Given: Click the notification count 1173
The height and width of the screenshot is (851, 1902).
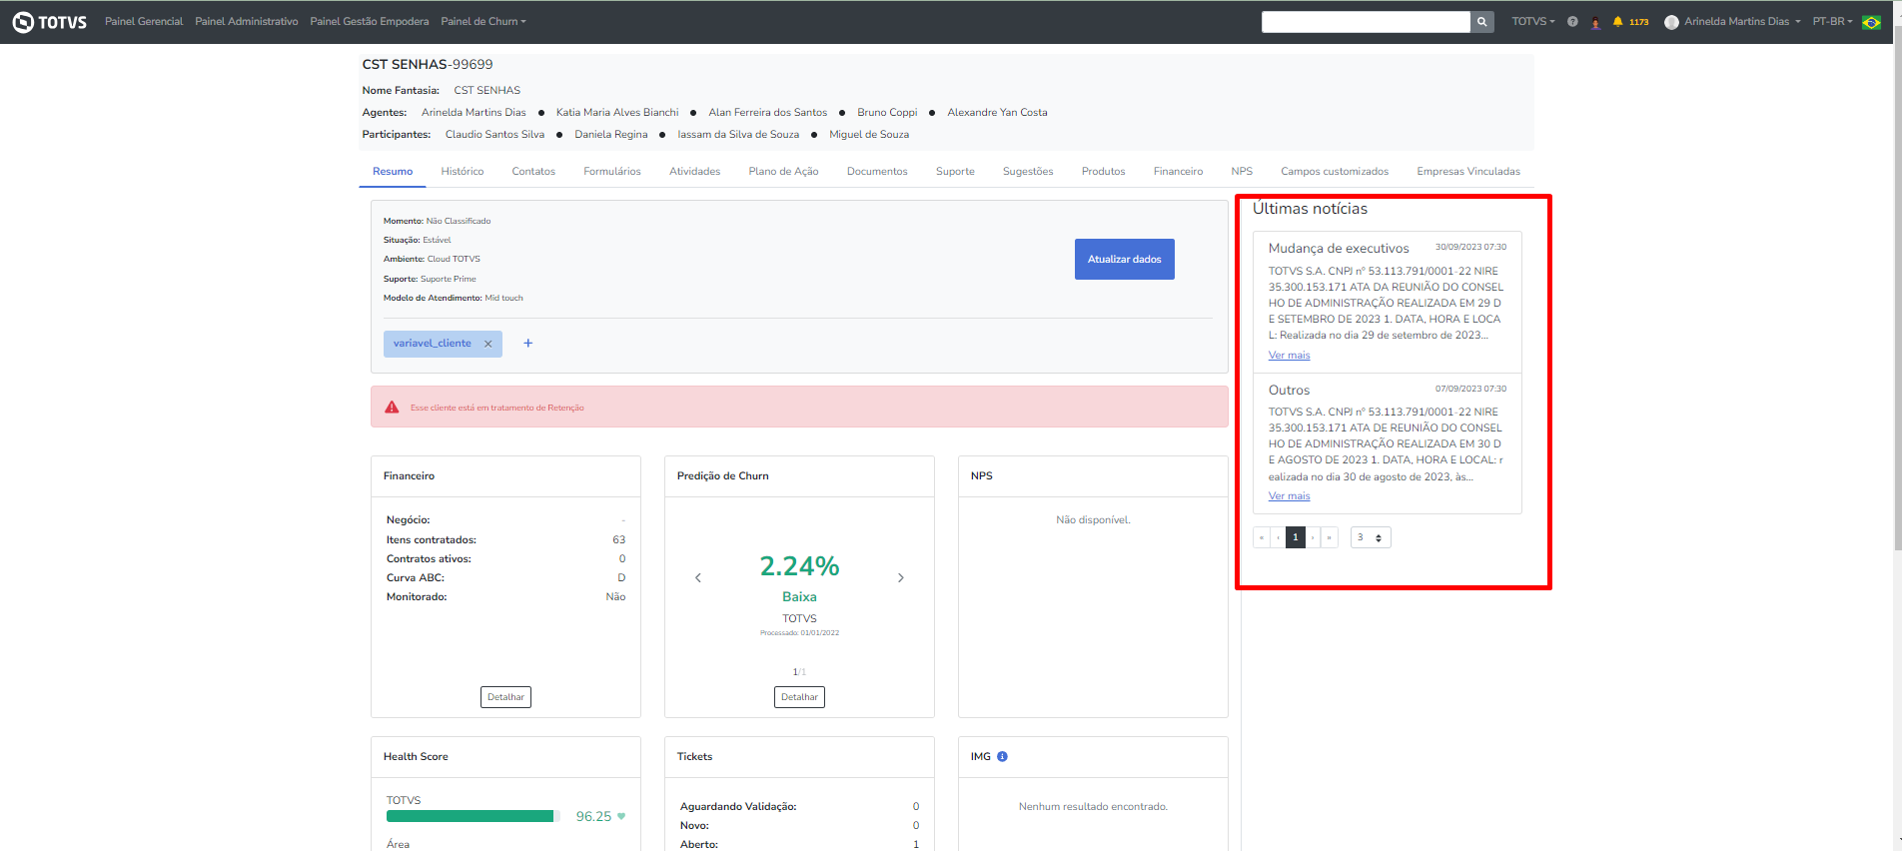Looking at the screenshot, I should click(x=1639, y=22).
